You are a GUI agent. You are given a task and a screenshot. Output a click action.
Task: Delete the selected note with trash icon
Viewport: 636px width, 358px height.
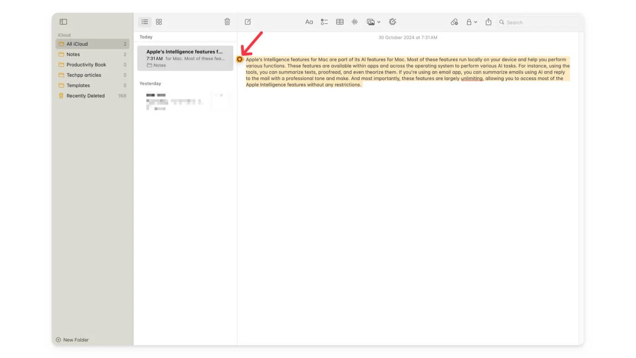[x=227, y=22]
